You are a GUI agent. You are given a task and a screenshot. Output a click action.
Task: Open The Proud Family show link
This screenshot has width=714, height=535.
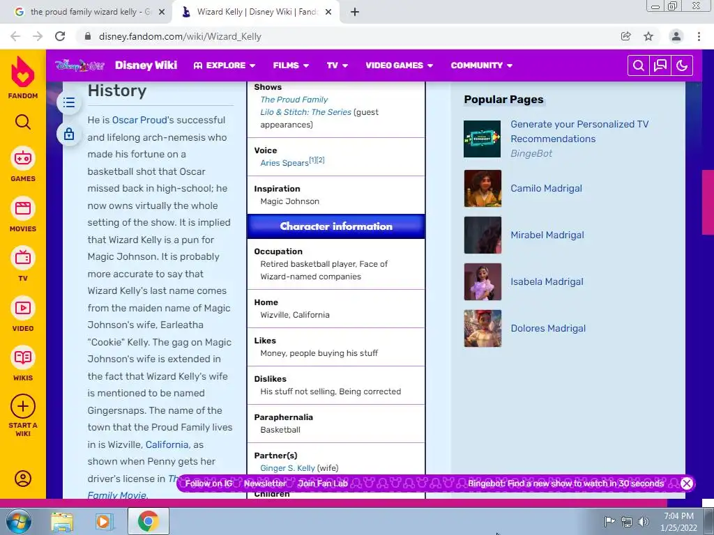coord(294,100)
